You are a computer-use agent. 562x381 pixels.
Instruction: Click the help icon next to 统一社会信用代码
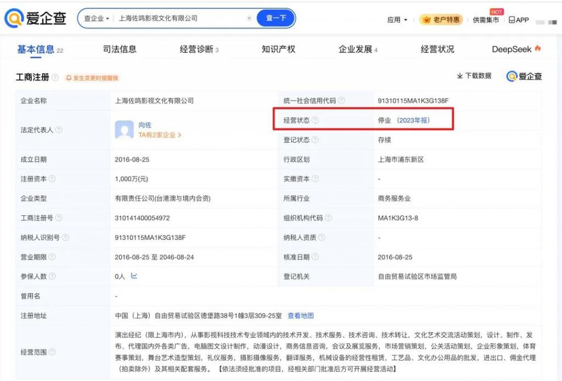point(341,100)
